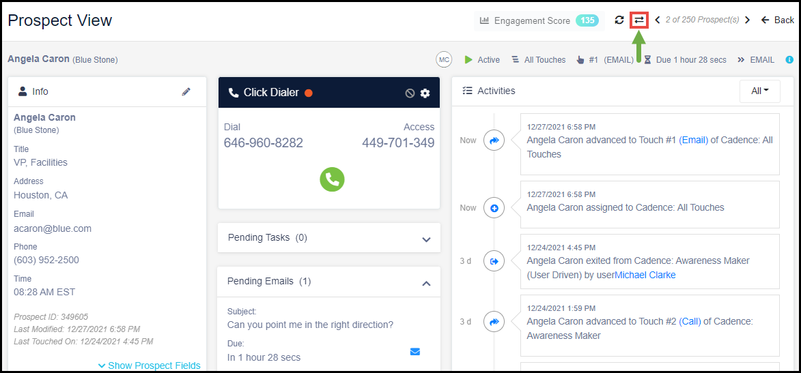This screenshot has width=801, height=373.
Task: Expand Show Prospect Fields
Action: point(149,365)
